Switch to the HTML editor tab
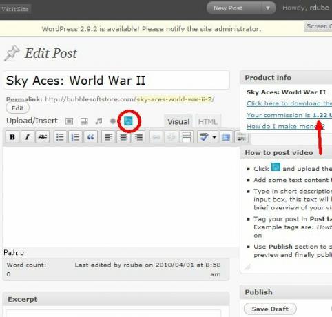This screenshot has height=317, width=332. [x=208, y=121]
